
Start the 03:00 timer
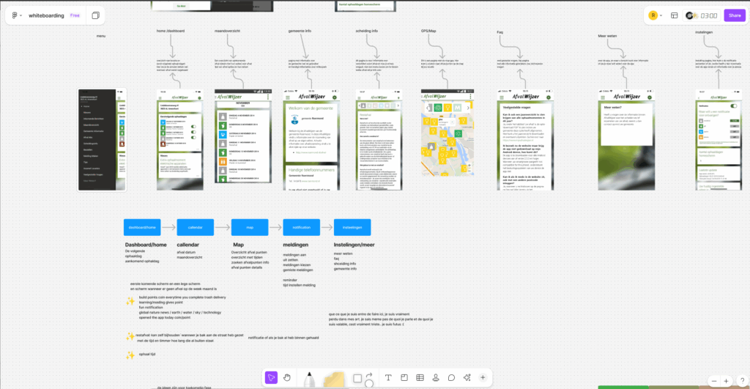(x=708, y=15)
